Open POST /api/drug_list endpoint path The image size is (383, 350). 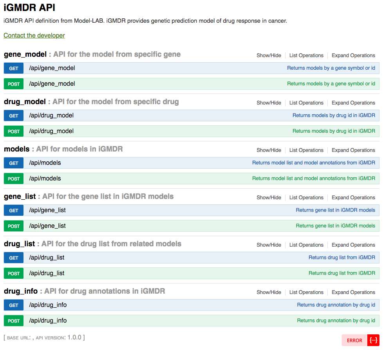47,273
